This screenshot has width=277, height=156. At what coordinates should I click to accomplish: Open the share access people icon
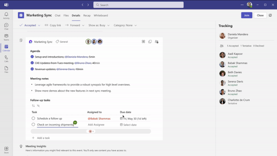point(157,41)
